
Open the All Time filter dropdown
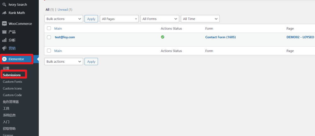point(200,19)
